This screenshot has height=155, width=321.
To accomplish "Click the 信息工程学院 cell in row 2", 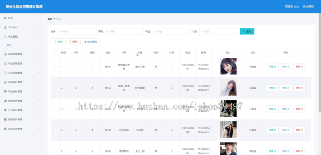I will (124, 88).
